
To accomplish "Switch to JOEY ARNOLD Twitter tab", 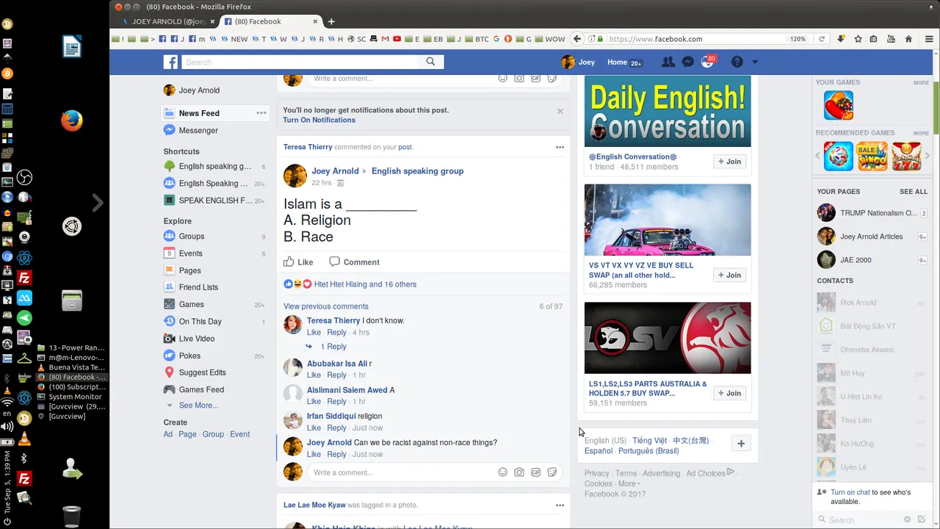I will [167, 21].
